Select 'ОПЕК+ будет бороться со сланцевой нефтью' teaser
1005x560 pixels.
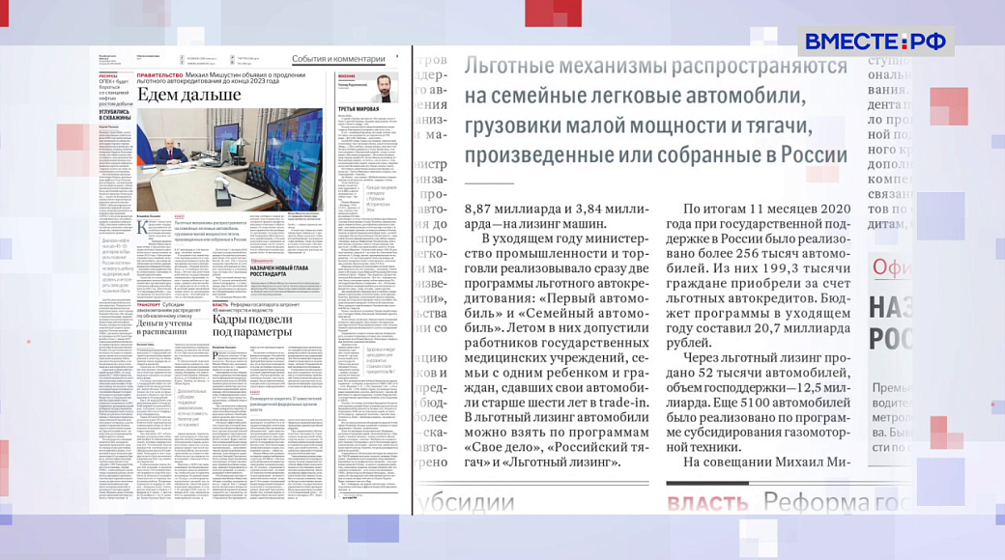(114, 94)
